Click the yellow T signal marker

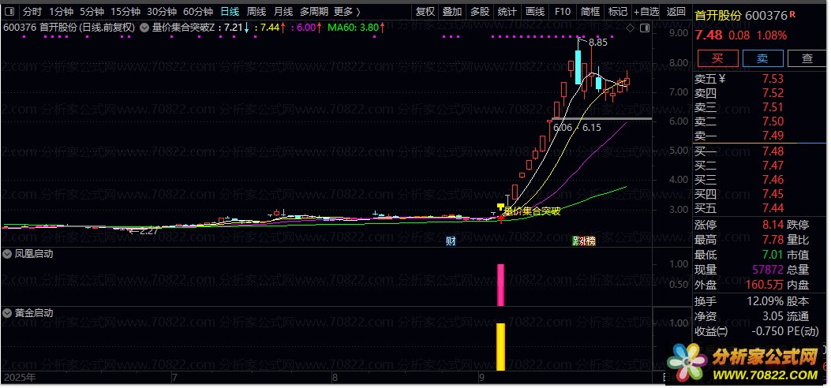click(500, 207)
